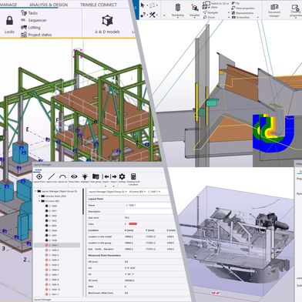Open the Tasks manager
This screenshot has height=302, width=302.
29,13
